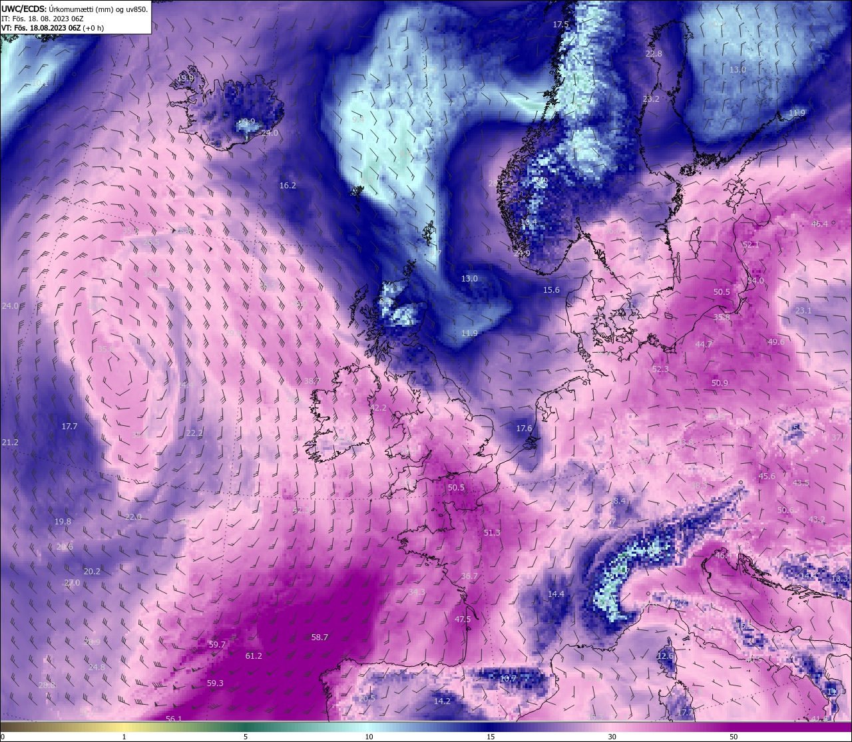
Task: Click the 22.8 value over northern Sweden
Action: tap(654, 54)
